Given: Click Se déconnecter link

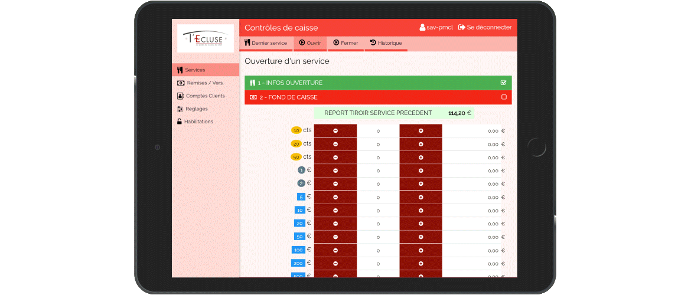Looking at the screenshot, I should click(x=485, y=27).
